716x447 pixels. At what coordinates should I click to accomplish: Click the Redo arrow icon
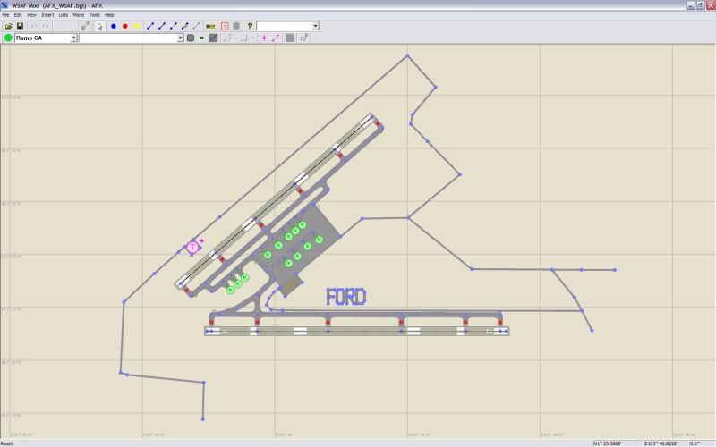point(46,26)
